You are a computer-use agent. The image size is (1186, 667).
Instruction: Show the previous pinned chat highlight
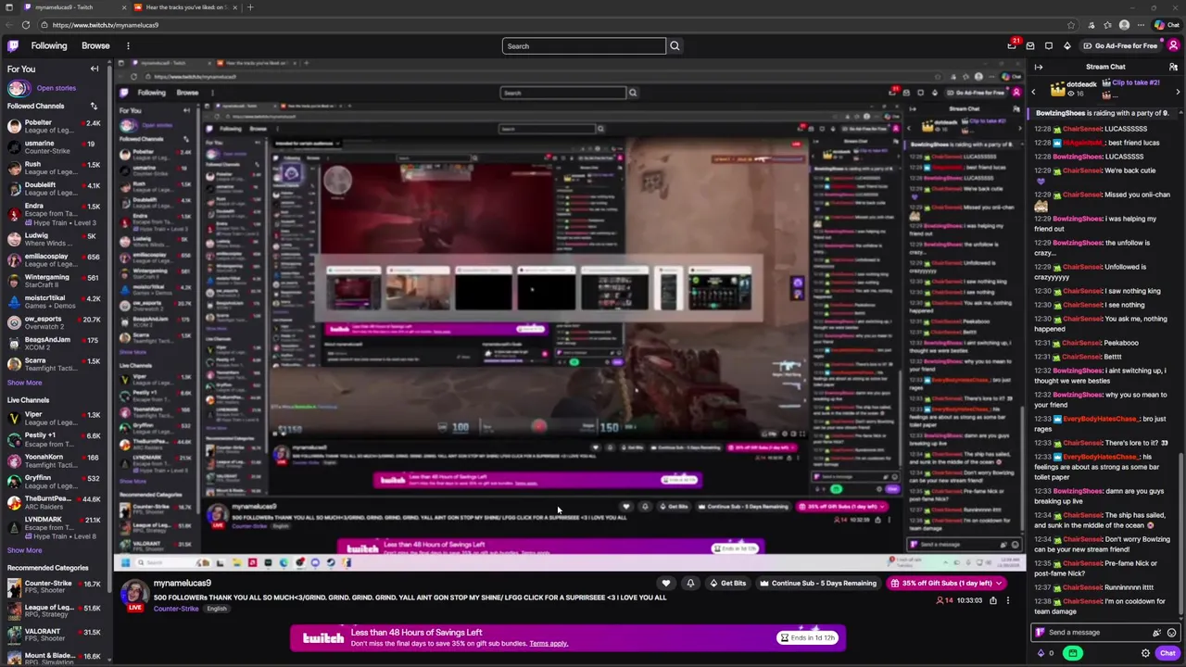click(x=1033, y=92)
